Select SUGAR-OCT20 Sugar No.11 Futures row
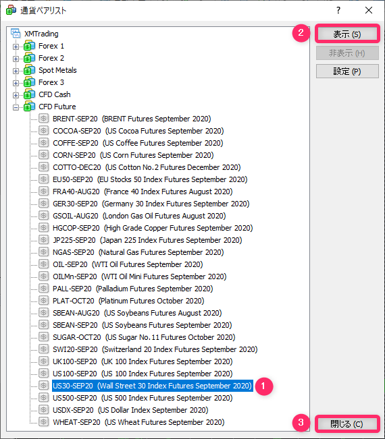Viewport: 385px width, 439px height. [x=144, y=337]
